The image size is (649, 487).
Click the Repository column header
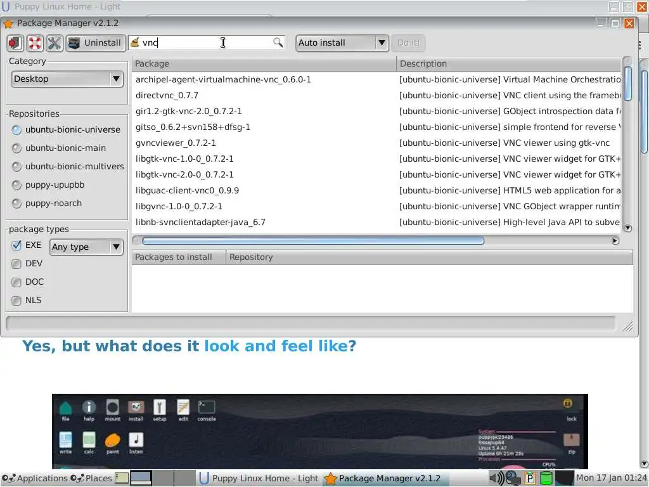coord(430,257)
